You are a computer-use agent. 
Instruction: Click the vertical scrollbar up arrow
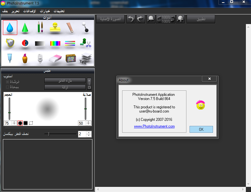[x=248, y=27]
